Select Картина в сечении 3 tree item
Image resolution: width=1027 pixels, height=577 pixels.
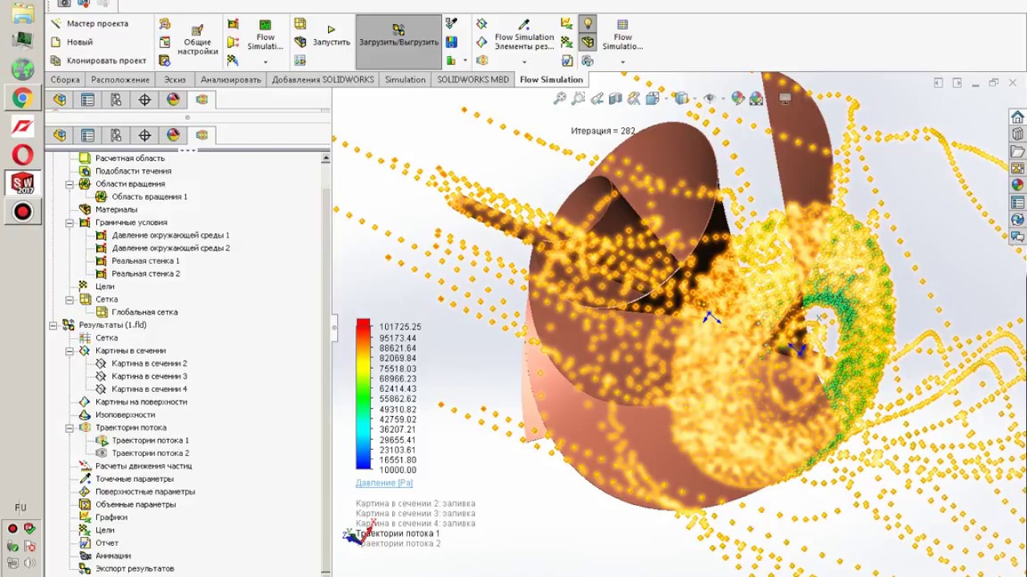pos(149,377)
